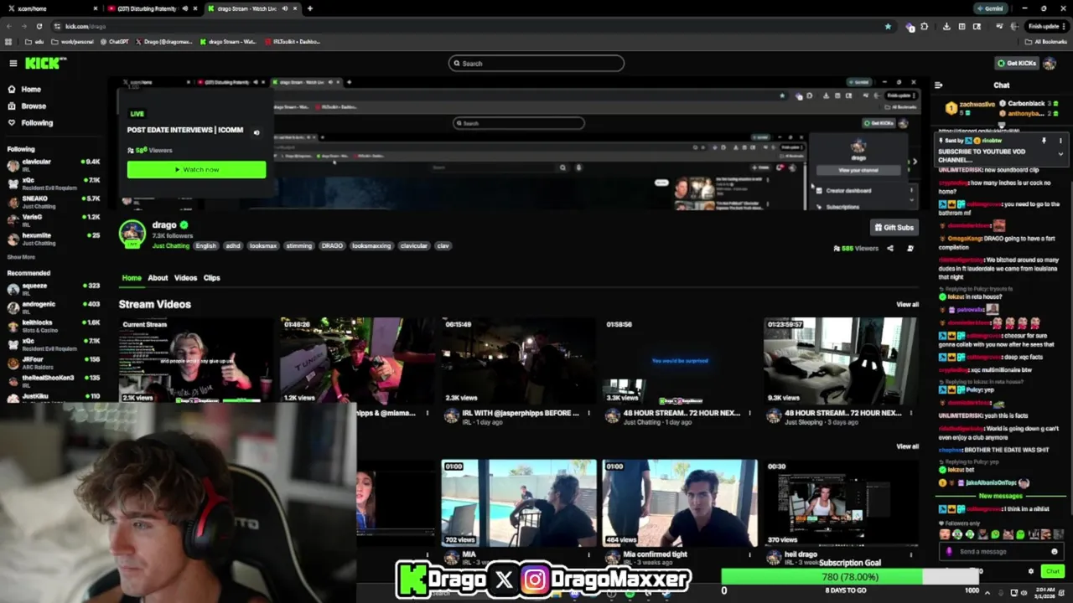Image resolution: width=1073 pixels, height=603 pixels.
Task: Open pinned message three-dot options
Action: click(1060, 141)
